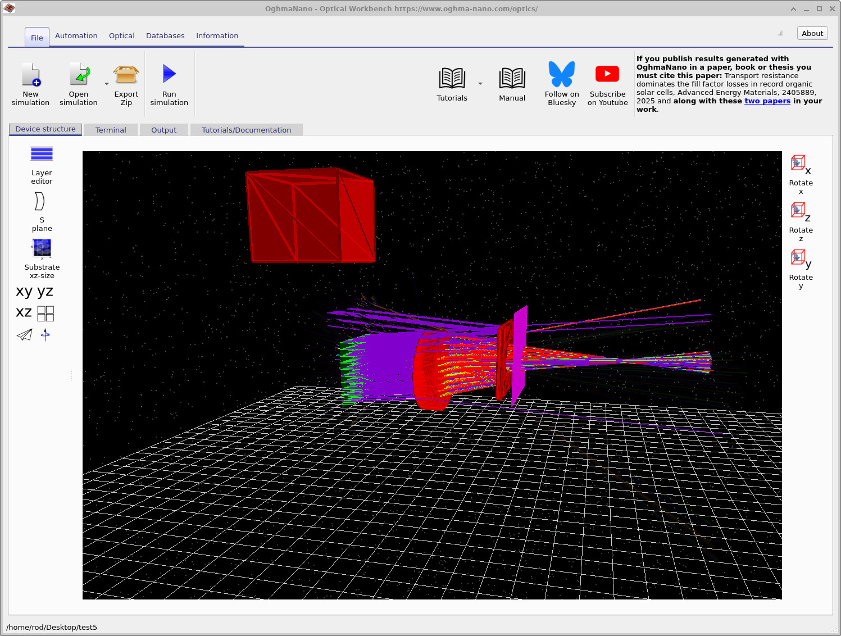Rotate the 3D view around the x axis
Image resolution: width=841 pixels, height=636 pixels.
[798, 163]
